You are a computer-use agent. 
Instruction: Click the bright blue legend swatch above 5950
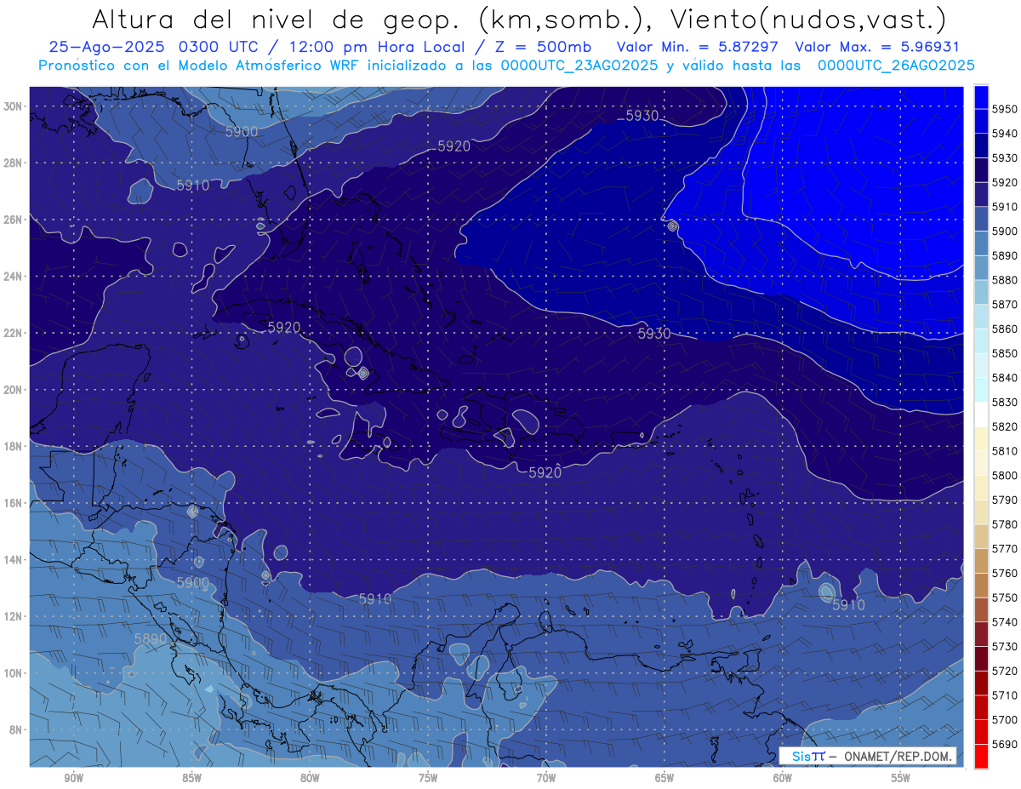[981, 97]
